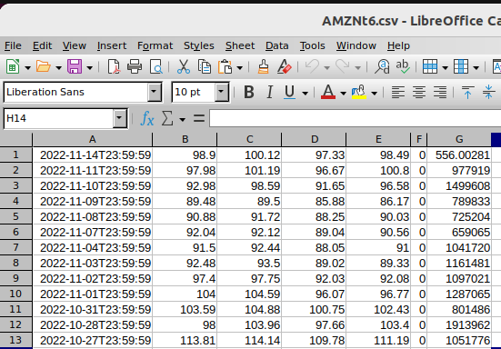The image size is (501, 349).
Task: Apply yellow background highlight color
Action: (x=359, y=93)
